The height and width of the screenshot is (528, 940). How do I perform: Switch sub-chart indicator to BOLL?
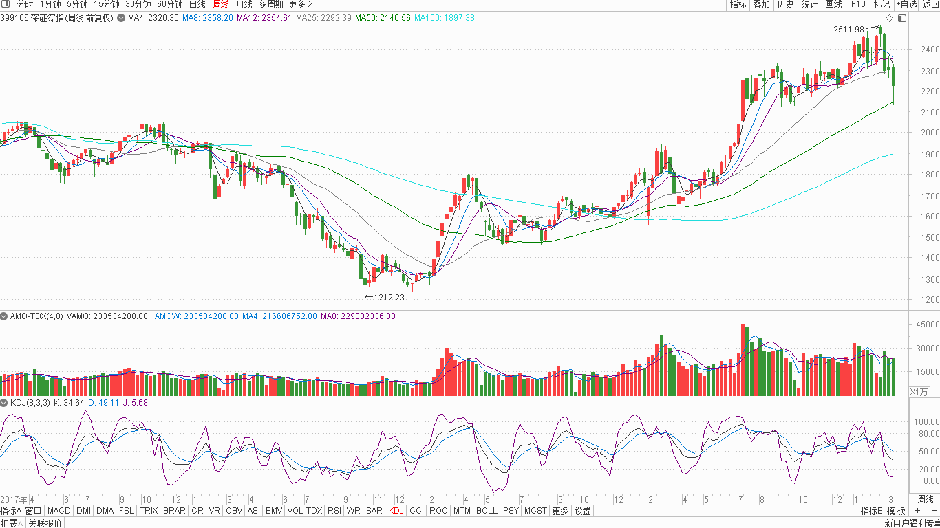(x=487, y=511)
